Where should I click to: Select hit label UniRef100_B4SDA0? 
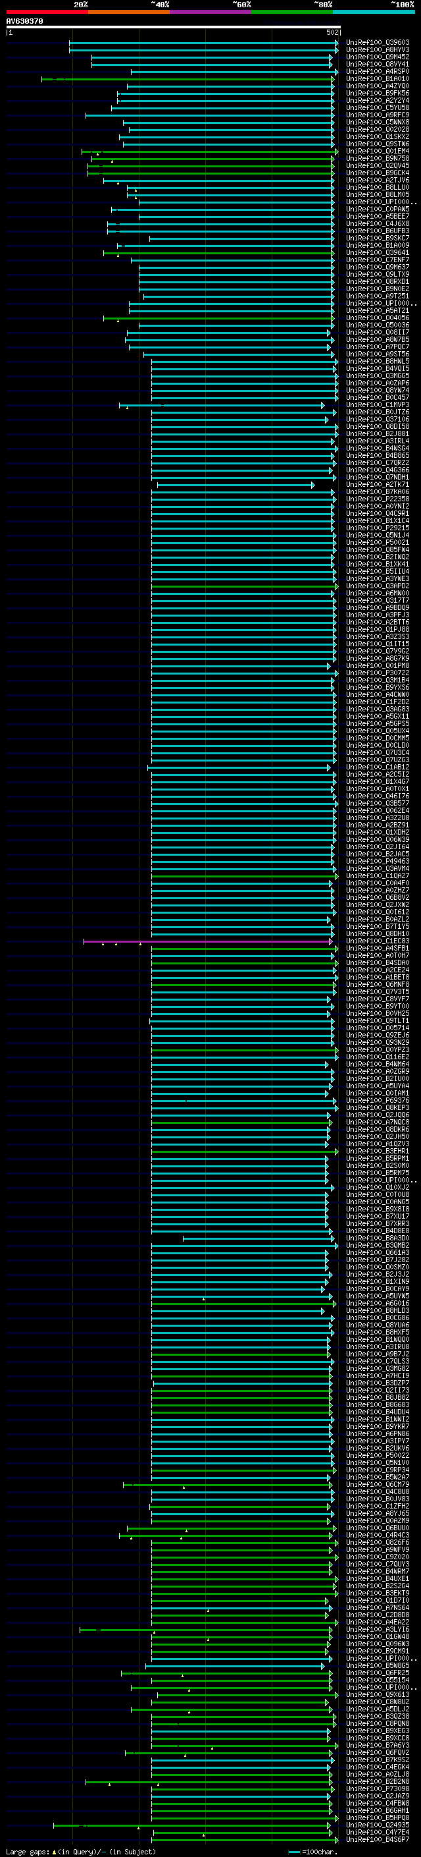click(378, 962)
